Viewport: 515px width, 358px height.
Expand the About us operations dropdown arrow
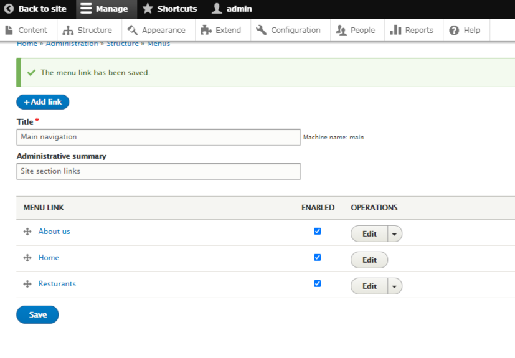pyautogui.click(x=395, y=234)
